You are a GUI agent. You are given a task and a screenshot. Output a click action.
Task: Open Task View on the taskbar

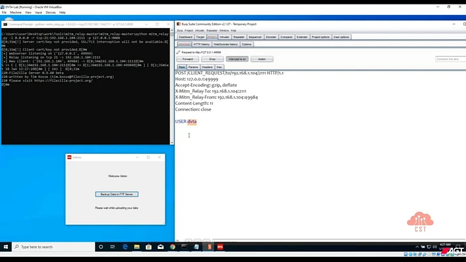pyautogui.click(x=113, y=247)
